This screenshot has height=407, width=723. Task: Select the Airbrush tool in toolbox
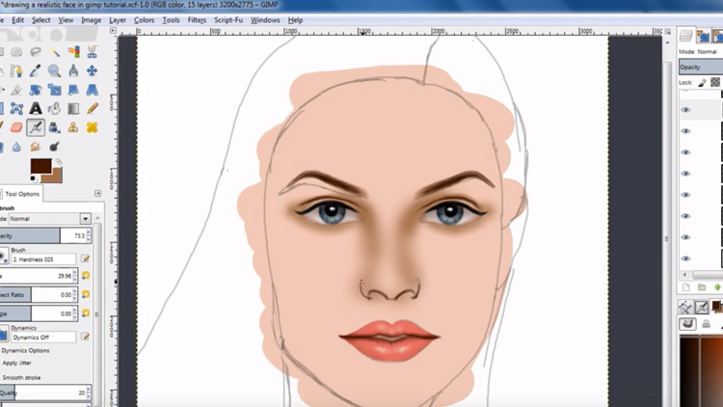tap(36, 127)
